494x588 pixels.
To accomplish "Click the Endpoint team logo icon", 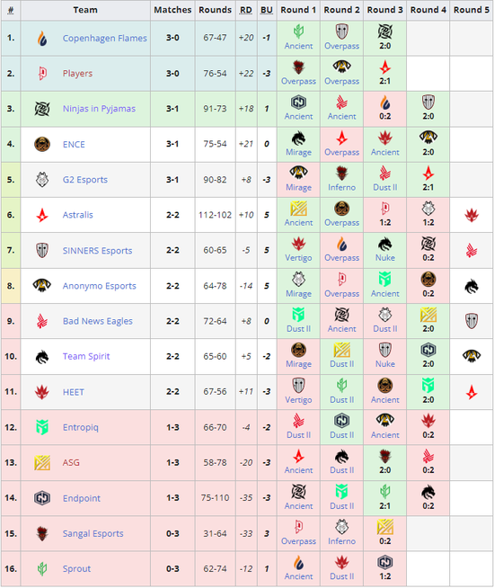I will (42, 498).
